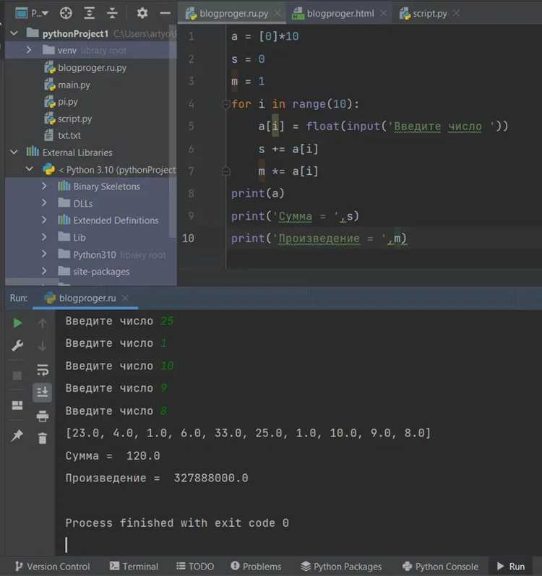The image size is (542, 576).
Task: Click the green Rerun play icon
Action: coord(17,323)
